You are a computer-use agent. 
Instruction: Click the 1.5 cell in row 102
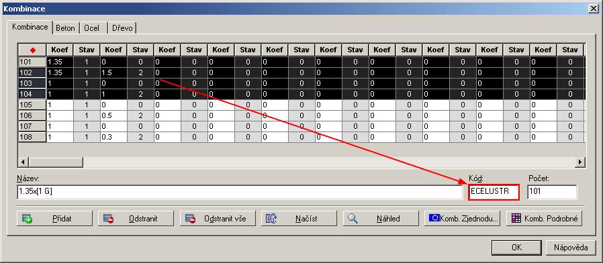click(x=114, y=72)
